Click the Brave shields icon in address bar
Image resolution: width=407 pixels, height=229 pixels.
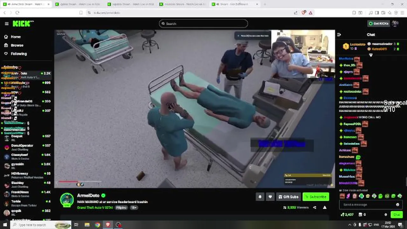point(304,13)
